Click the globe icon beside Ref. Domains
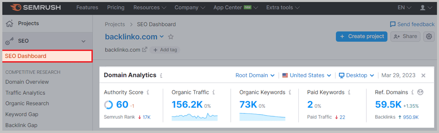 420,92
